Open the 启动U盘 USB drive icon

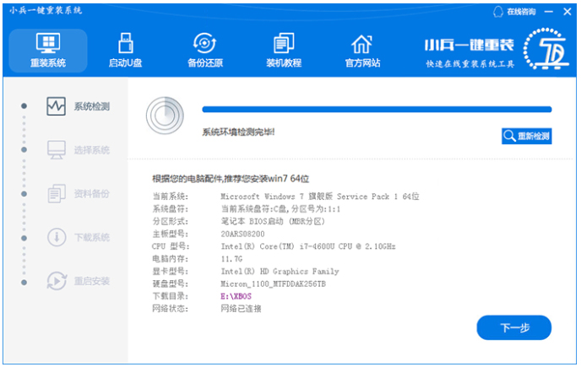point(125,43)
